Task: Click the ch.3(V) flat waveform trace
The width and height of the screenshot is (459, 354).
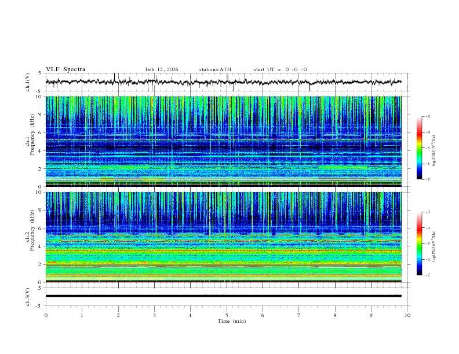Action: (224, 296)
